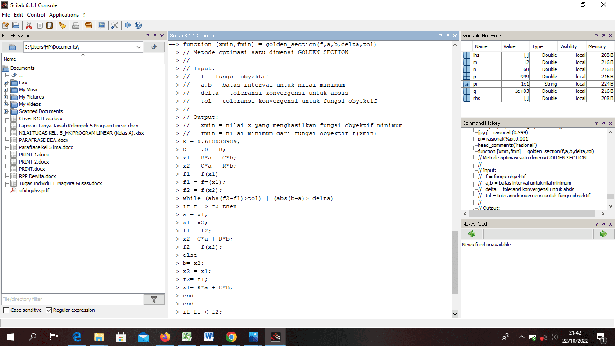Select file RPP Dewita.docx
Screen dimensions: 615x346
click(37, 176)
